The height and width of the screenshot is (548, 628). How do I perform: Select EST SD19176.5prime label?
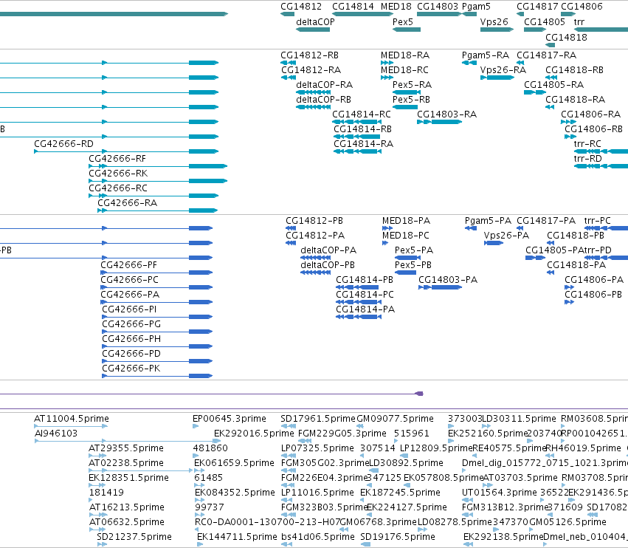(397, 537)
